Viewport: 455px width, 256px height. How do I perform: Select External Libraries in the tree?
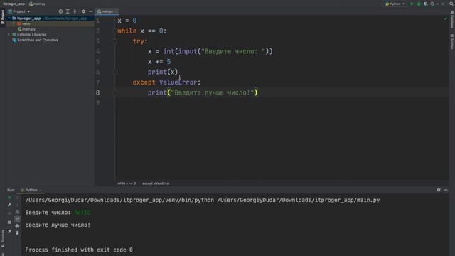pyautogui.click(x=29, y=35)
